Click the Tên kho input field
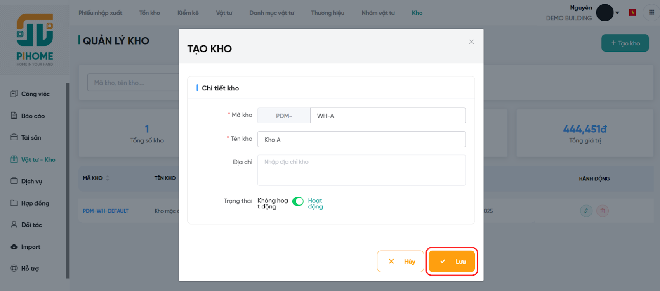The height and width of the screenshot is (291, 660). (x=361, y=140)
